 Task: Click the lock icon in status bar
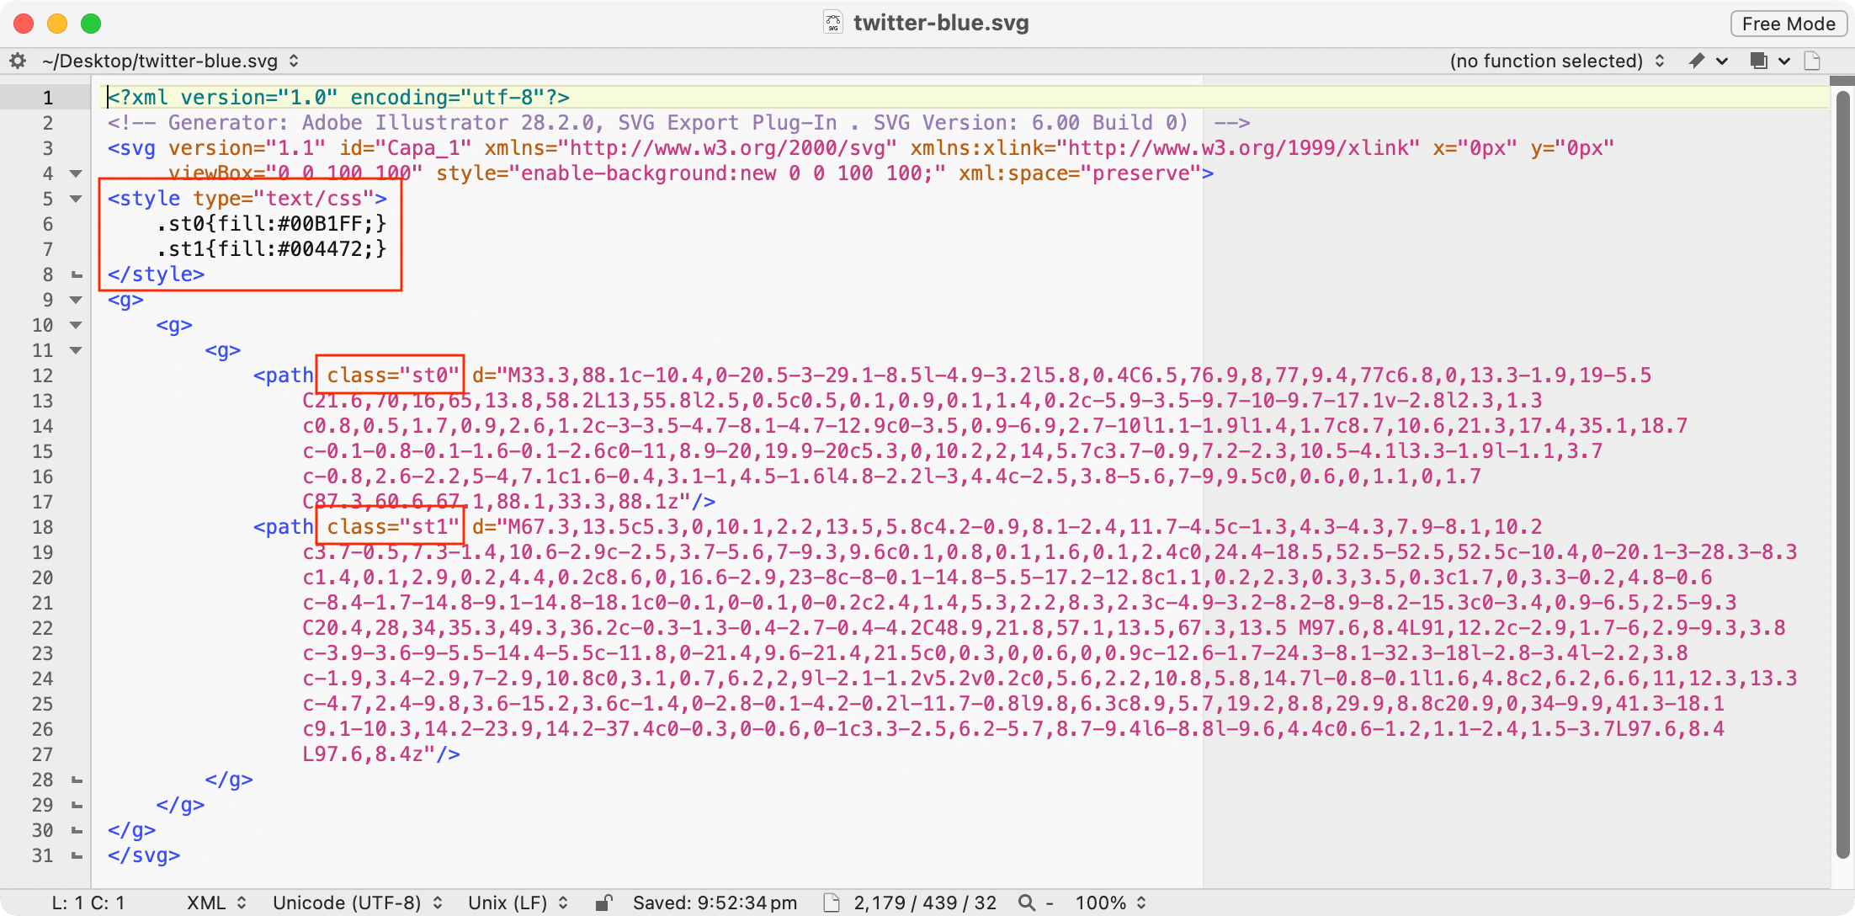[x=603, y=903]
